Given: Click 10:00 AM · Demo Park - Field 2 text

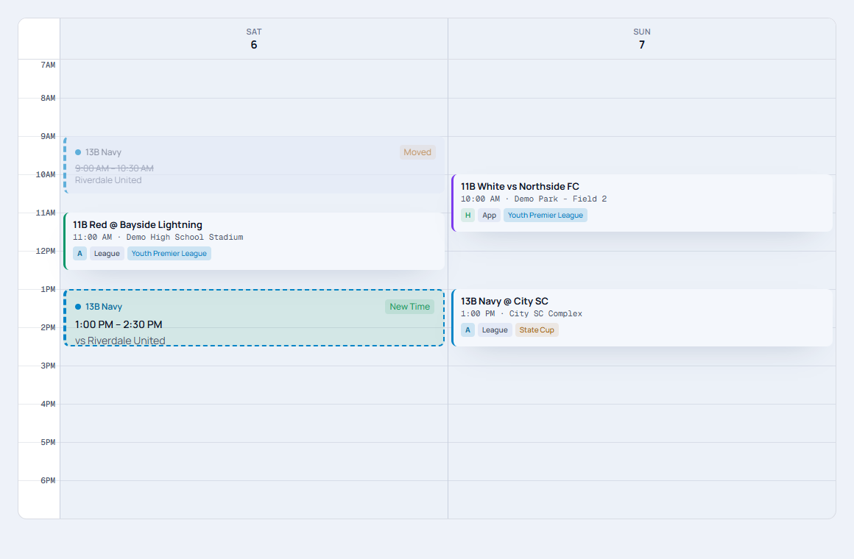Looking at the screenshot, I should (x=534, y=199).
